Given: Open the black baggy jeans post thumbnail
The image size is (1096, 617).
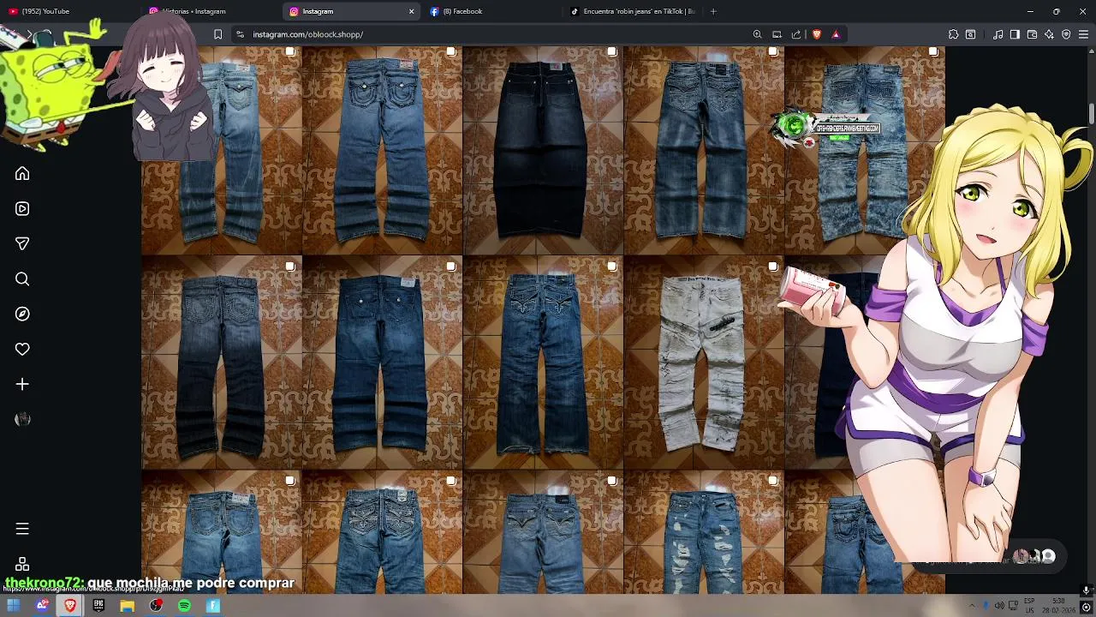Looking at the screenshot, I should pos(543,150).
